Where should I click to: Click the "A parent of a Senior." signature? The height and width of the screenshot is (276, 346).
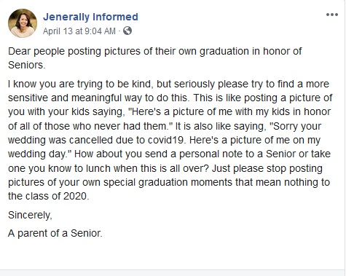tap(55, 233)
